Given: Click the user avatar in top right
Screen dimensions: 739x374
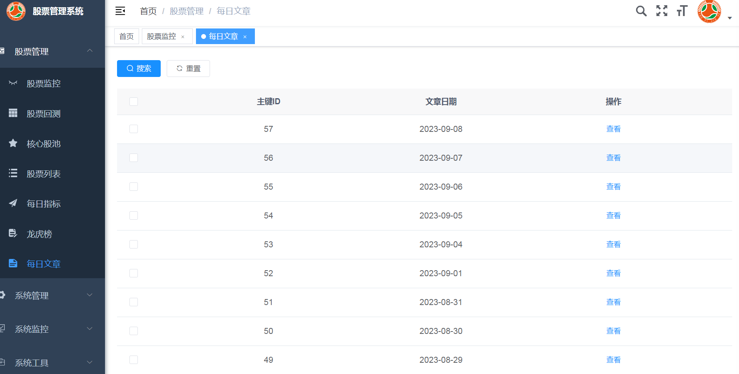Looking at the screenshot, I should pos(709,12).
